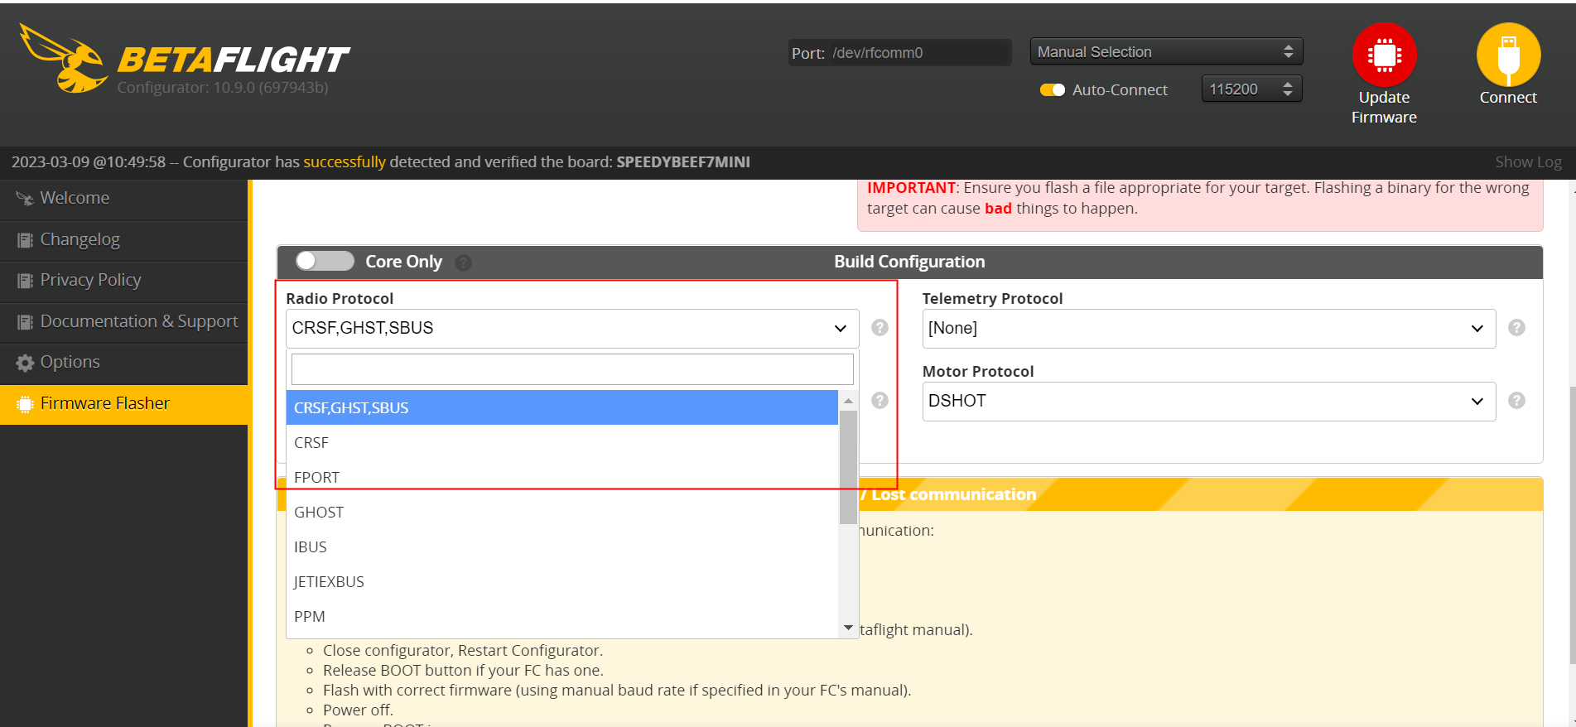Click the protocol list scroll-up arrow
Viewport: 1576px width, 727px height.
click(x=848, y=401)
